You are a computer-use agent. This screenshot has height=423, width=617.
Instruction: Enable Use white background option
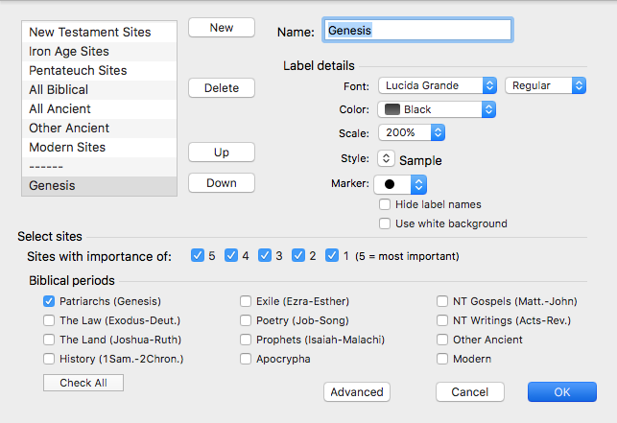tap(385, 223)
